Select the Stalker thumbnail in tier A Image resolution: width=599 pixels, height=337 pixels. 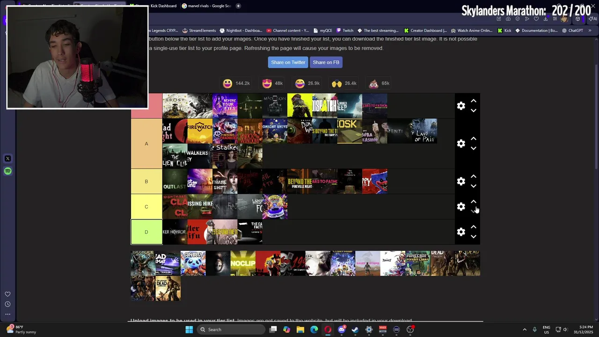click(x=225, y=156)
